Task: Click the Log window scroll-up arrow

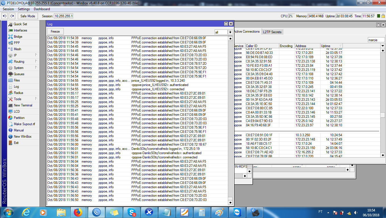Action: coord(230,38)
